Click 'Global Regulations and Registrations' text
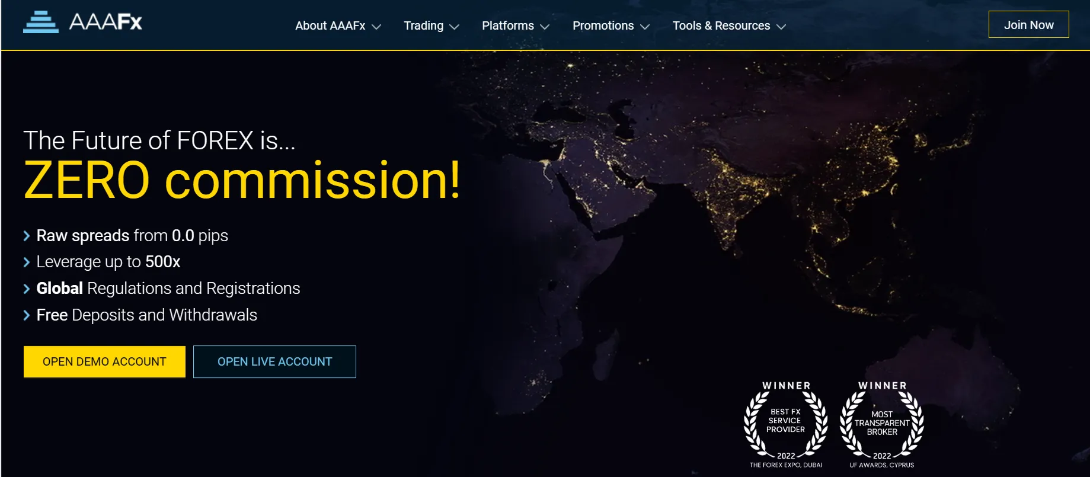 [x=168, y=289]
